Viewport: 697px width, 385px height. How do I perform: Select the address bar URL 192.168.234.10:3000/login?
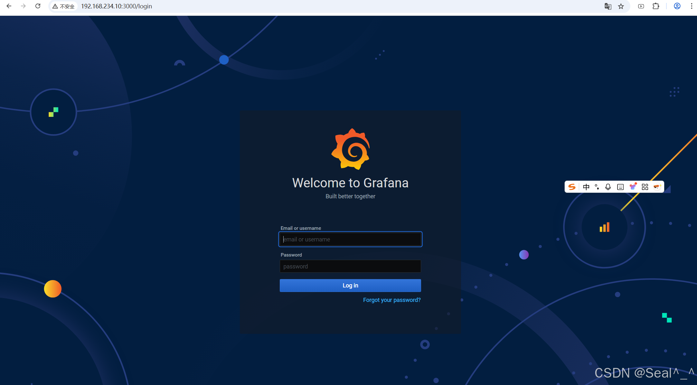pyautogui.click(x=117, y=6)
